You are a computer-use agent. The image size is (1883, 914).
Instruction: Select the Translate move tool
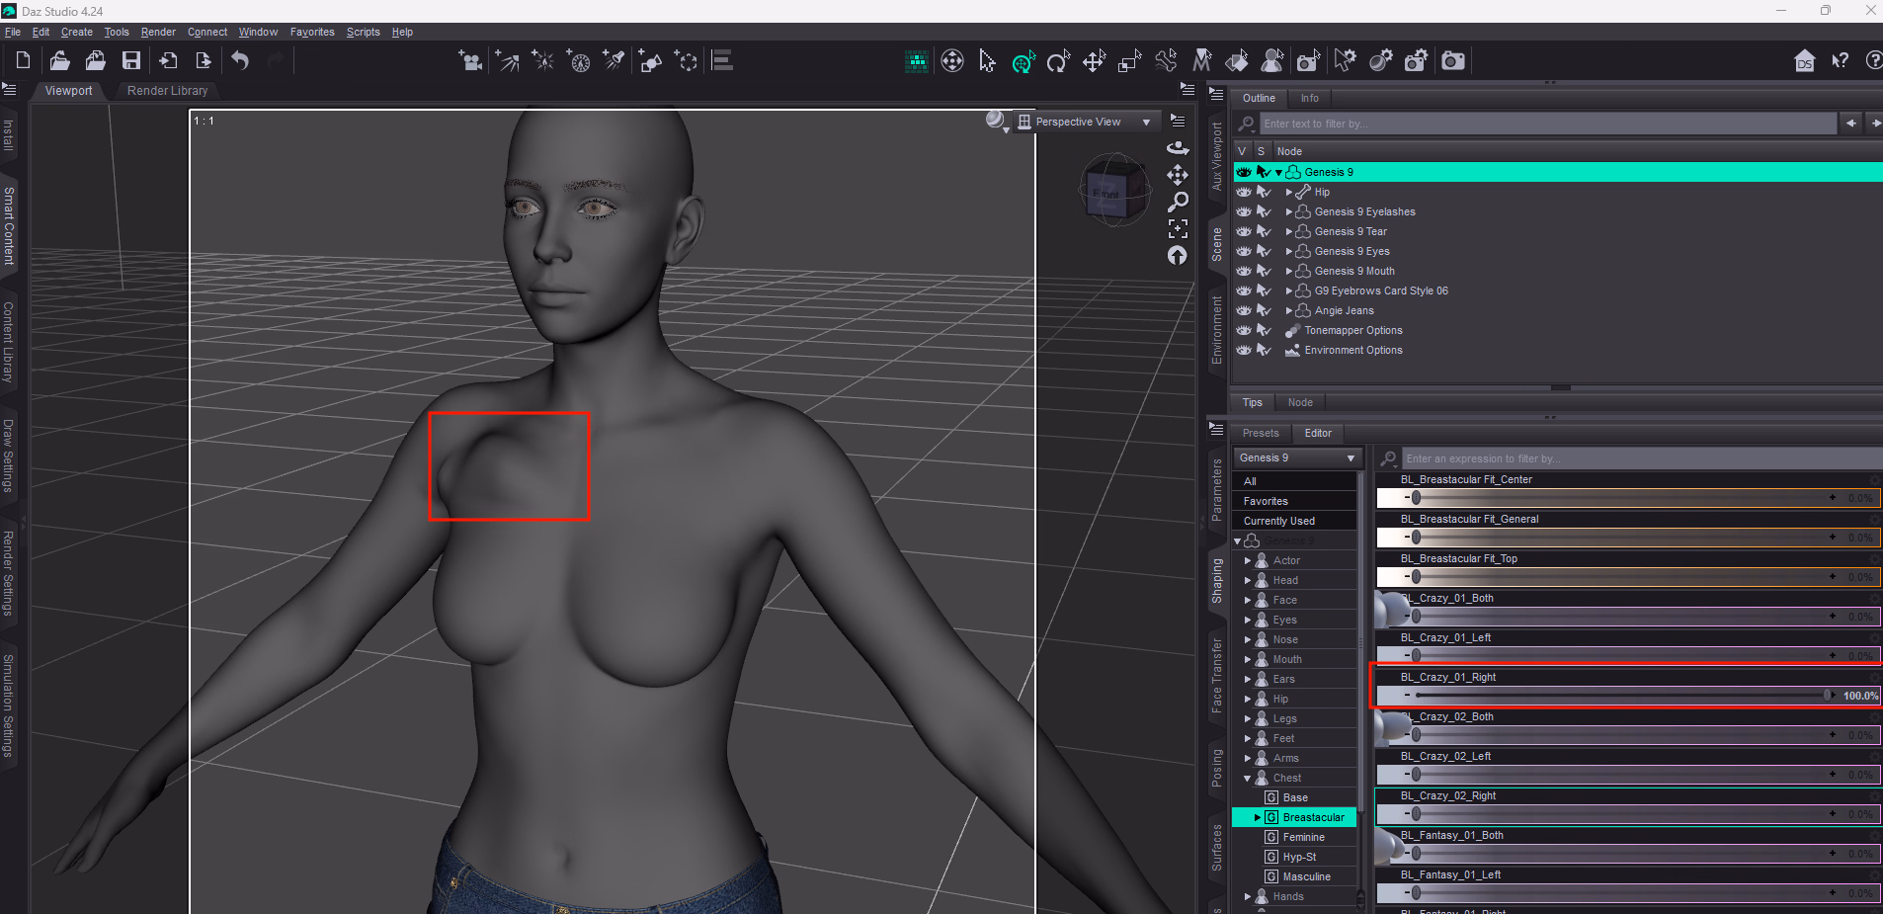point(1094,61)
